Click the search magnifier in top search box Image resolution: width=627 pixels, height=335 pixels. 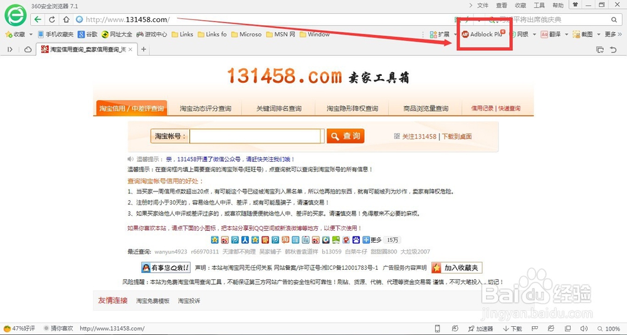click(614, 19)
